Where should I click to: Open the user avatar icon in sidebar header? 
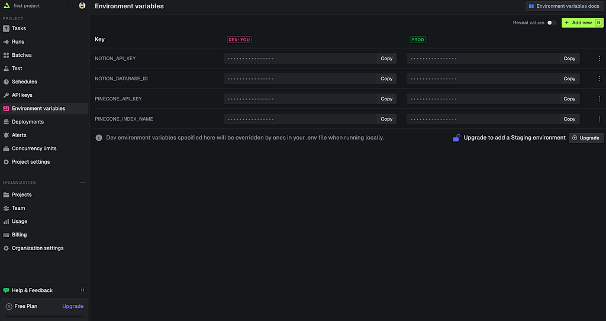[82, 5]
